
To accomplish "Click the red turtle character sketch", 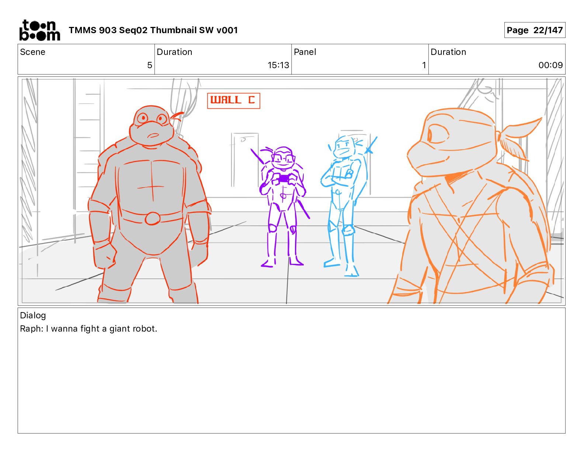I will pyautogui.click(x=150, y=204).
